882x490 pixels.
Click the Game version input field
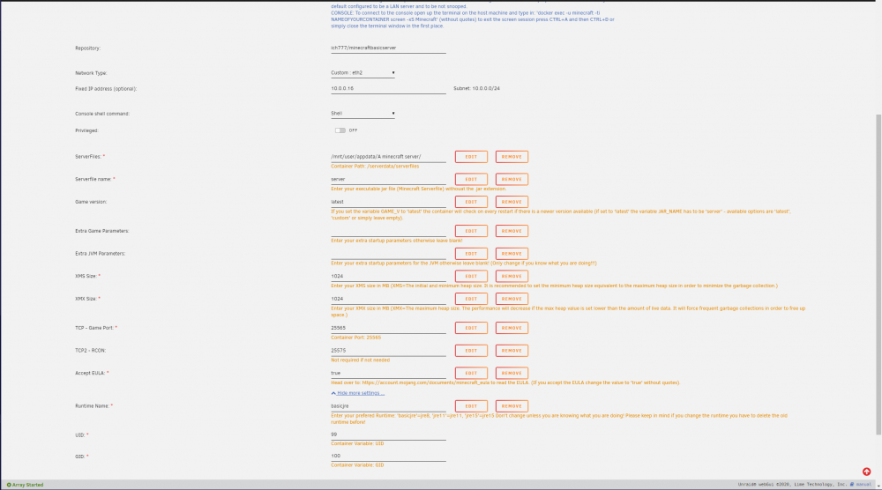point(388,202)
